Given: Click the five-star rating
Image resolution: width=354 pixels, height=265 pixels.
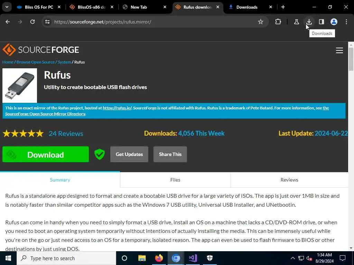Looking at the screenshot, I should click(x=23, y=134).
